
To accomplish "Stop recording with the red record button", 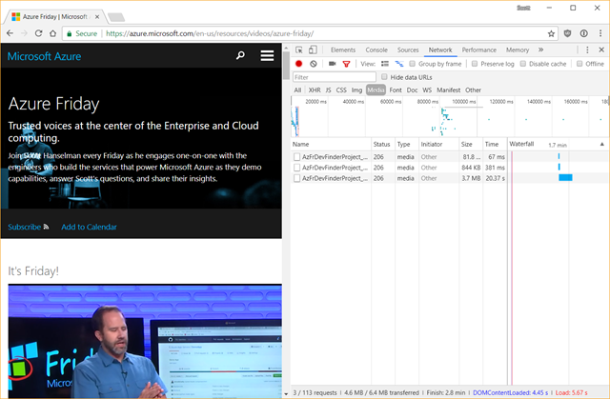I will click(298, 64).
